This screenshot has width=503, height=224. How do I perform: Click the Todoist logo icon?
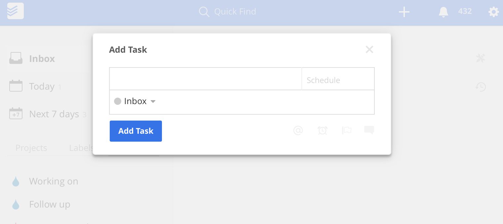15,11
